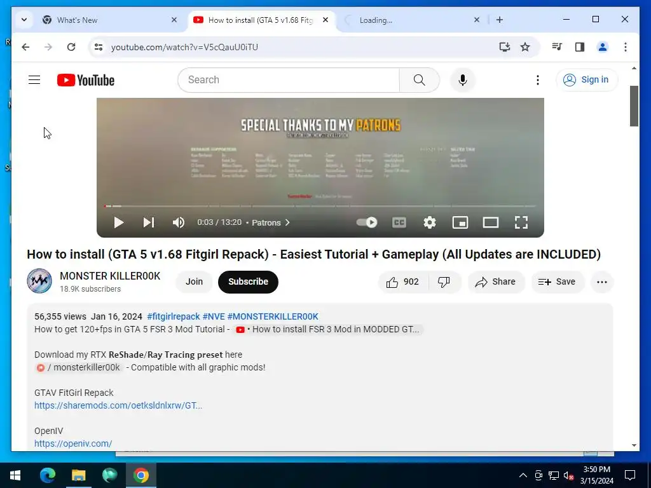Screen dimensions: 651x488
Task: Subscribe to MONSTER KILLER00K
Action: click(x=249, y=281)
